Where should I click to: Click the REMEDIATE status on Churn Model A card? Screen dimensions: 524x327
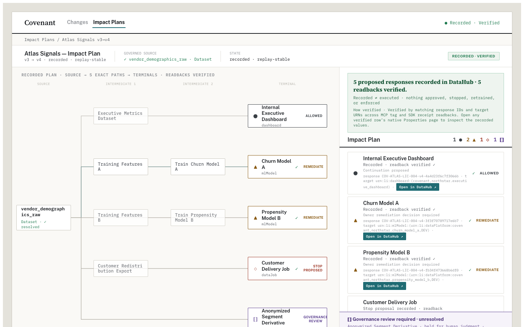coord(487,221)
